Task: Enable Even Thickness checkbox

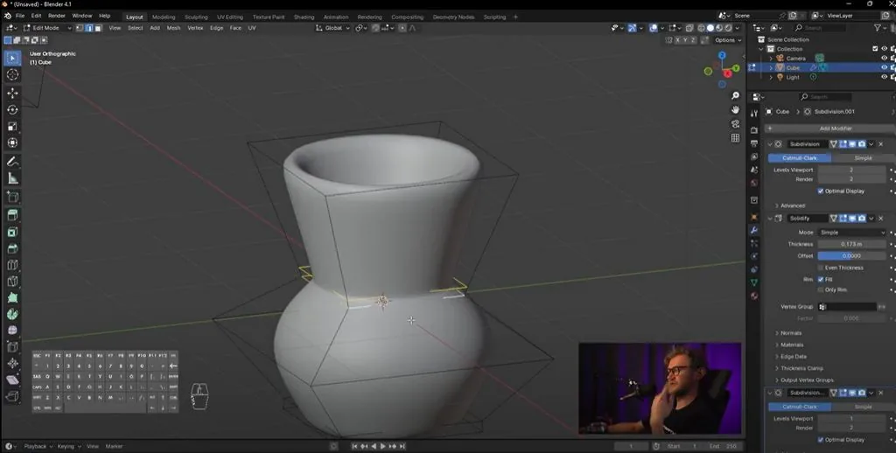Action: (x=821, y=268)
